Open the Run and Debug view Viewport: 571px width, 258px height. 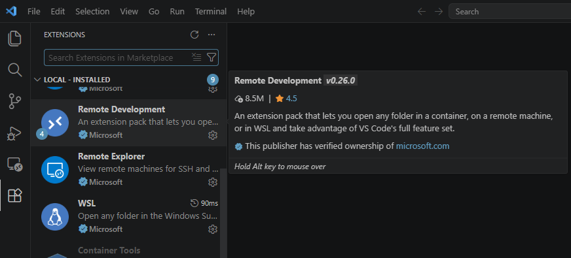(15, 133)
